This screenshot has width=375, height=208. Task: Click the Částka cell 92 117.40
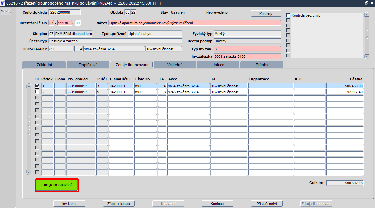click(x=345, y=92)
